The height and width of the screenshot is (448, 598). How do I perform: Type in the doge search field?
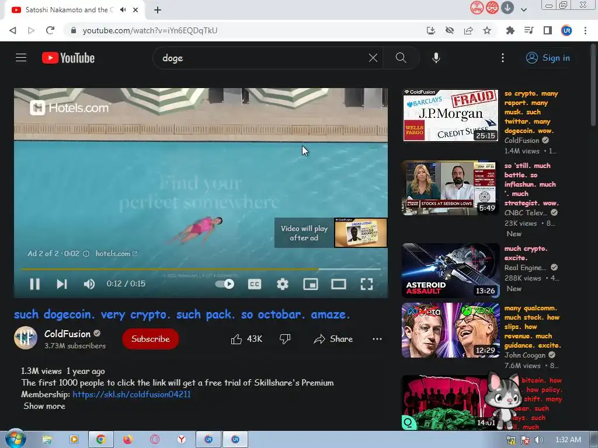[x=263, y=58]
